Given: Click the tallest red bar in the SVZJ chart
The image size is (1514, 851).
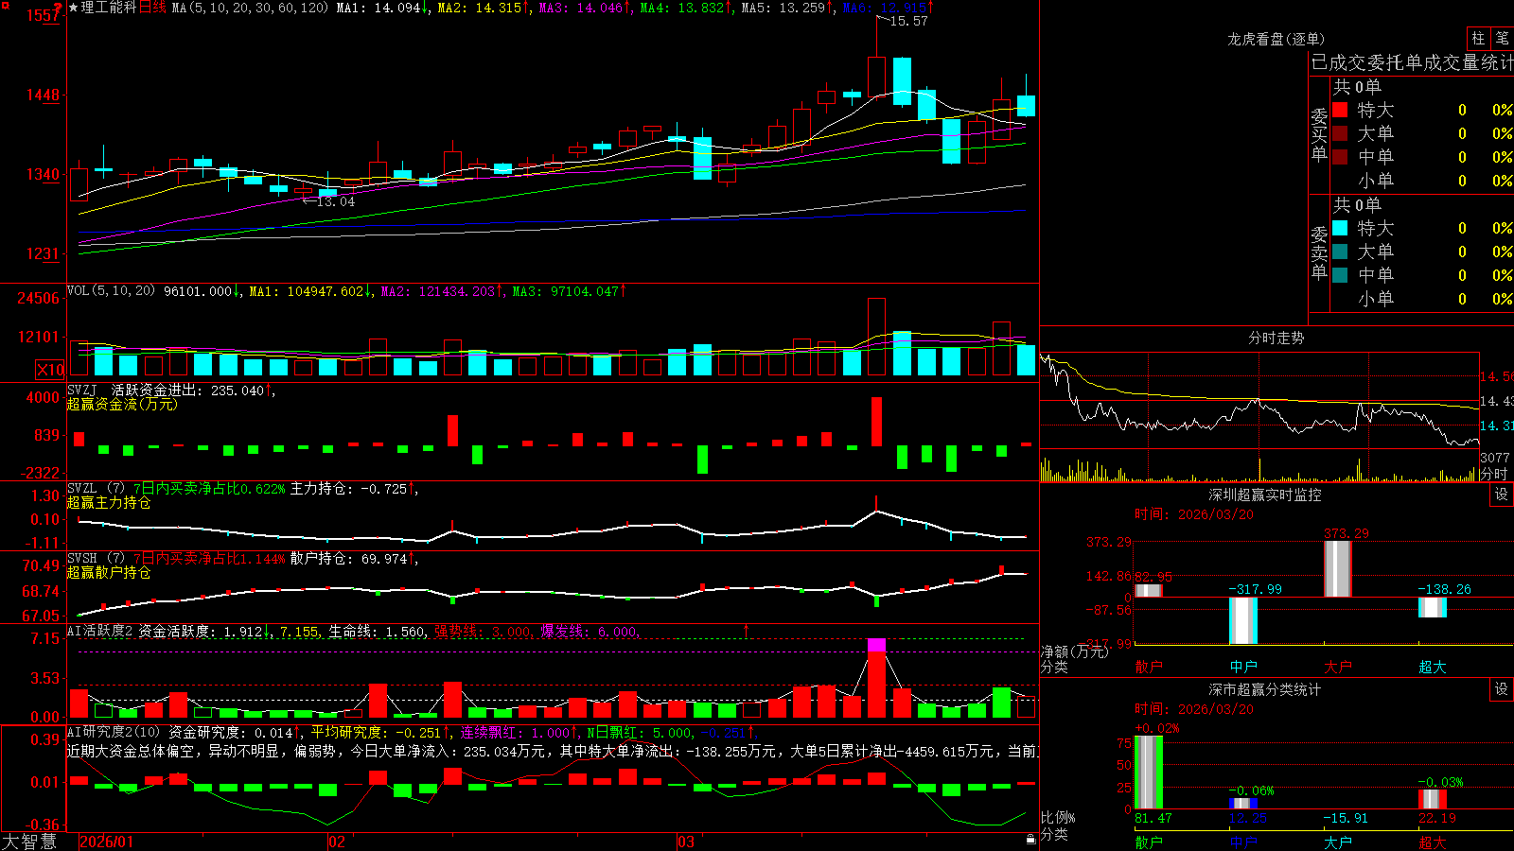Looking at the screenshot, I should [x=876, y=421].
